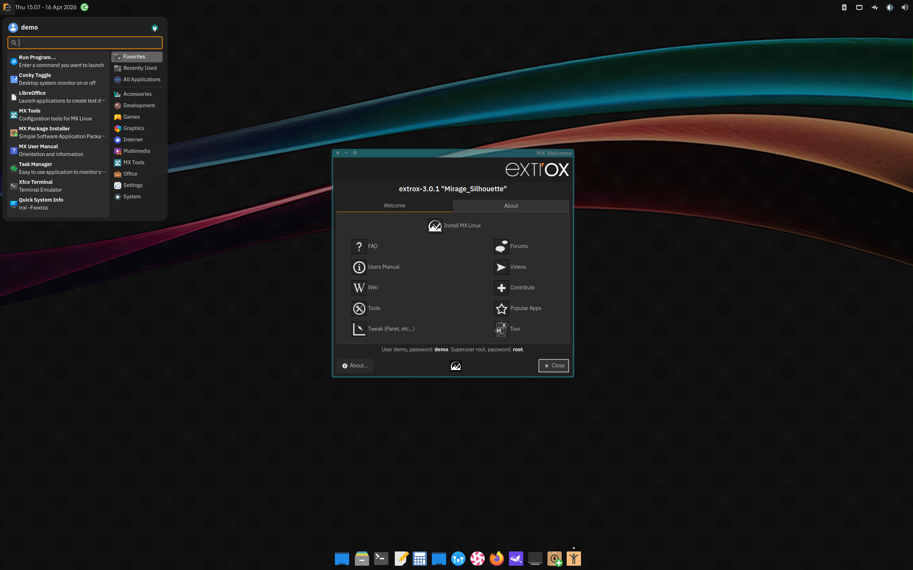Click the session button next to demo

155,27
